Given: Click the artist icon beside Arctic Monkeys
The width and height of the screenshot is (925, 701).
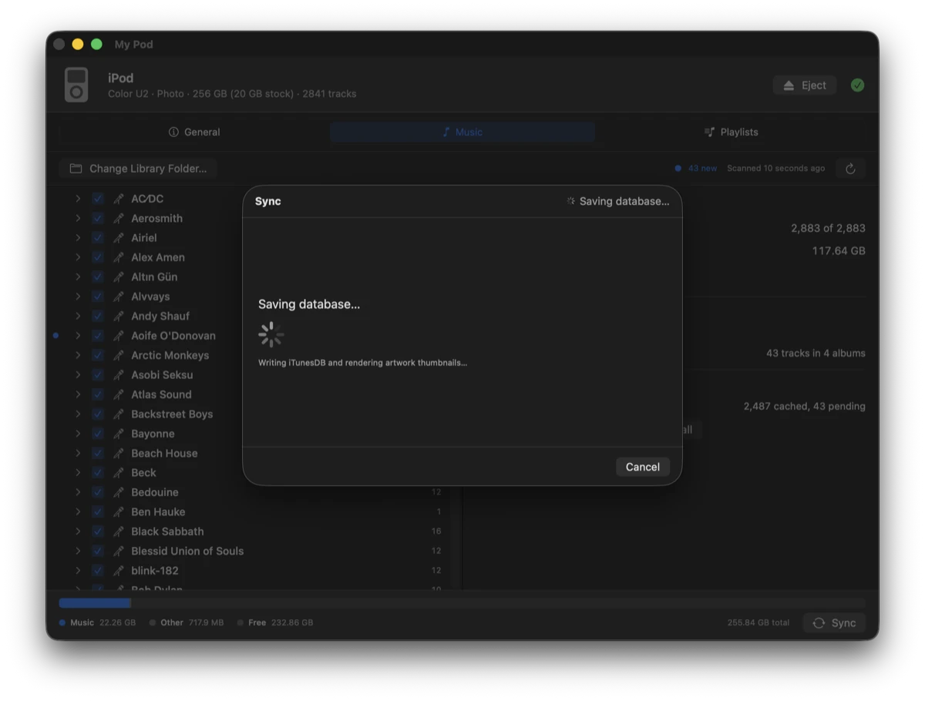Looking at the screenshot, I should (119, 355).
